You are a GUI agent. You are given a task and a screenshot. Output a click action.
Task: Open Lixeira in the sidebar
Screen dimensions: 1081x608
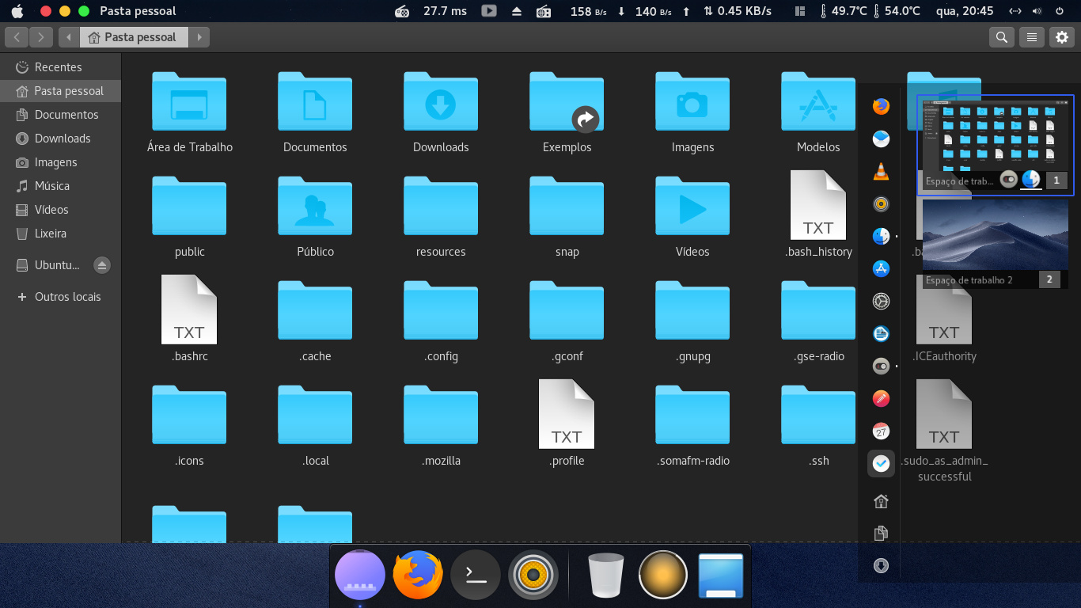pos(50,234)
